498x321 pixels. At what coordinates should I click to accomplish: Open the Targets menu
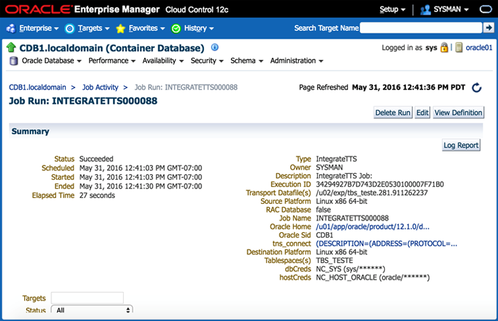[x=94, y=28]
